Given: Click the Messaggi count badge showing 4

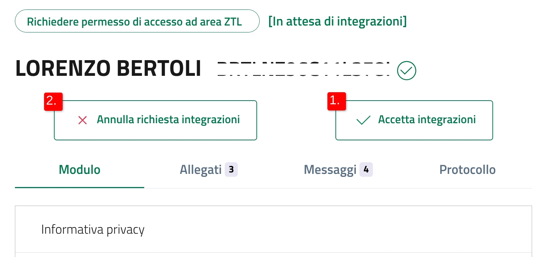Looking at the screenshot, I should pyautogui.click(x=366, y=170).
